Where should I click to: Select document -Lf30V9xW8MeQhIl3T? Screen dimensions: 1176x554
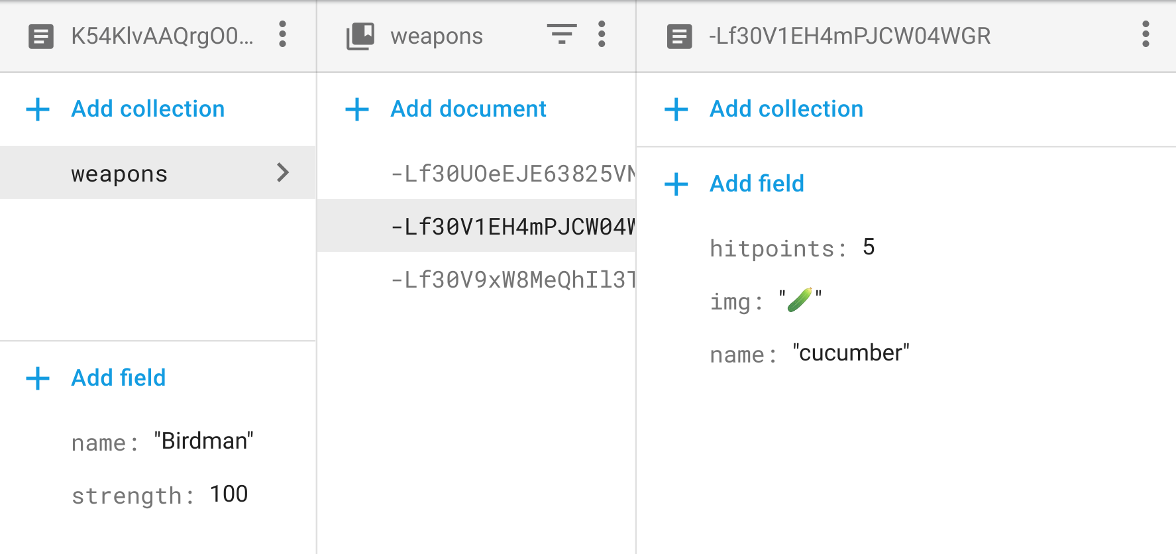click(x=504, y=278)
